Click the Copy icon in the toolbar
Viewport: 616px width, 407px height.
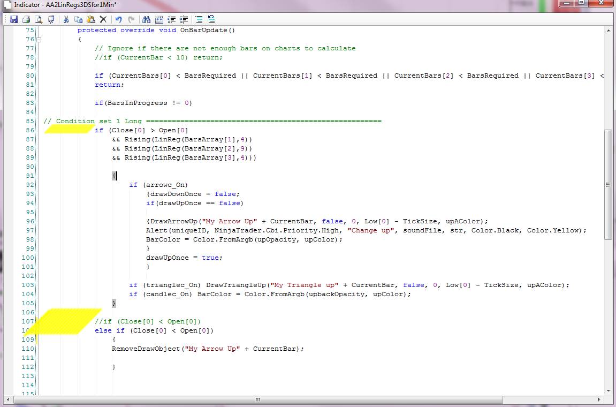pyautogui.click(x=78, y=19)
